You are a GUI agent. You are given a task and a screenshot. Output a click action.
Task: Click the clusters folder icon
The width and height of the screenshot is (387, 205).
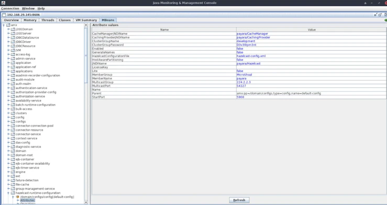click(13, 113)
